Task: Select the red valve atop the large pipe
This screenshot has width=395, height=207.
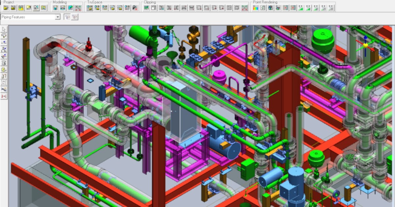Action: (x=89, y=45)
